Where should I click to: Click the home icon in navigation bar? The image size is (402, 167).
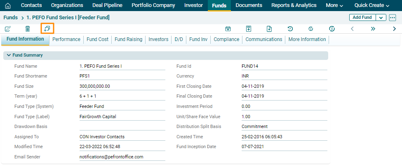(x=8, y=5)
